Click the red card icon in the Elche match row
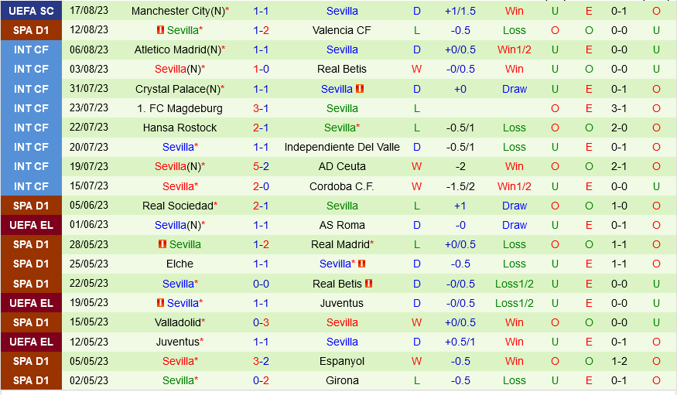The height and width of the screenshot is (395, 677). click(x=361, y=264)
